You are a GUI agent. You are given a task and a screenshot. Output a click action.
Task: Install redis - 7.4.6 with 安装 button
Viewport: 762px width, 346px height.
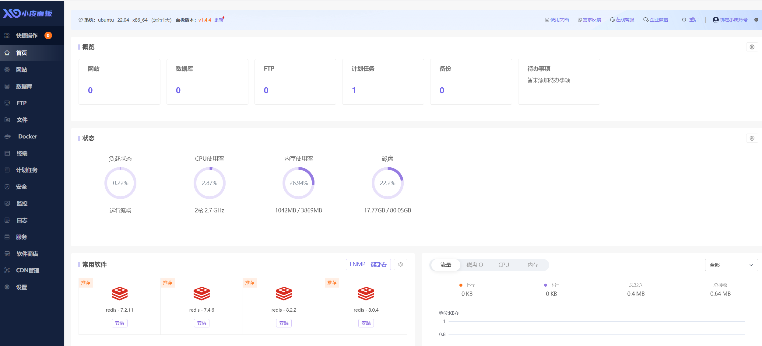(x=202, y=323)
